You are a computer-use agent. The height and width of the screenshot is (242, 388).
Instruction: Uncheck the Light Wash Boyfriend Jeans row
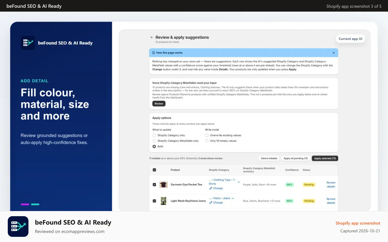[154, 201]
